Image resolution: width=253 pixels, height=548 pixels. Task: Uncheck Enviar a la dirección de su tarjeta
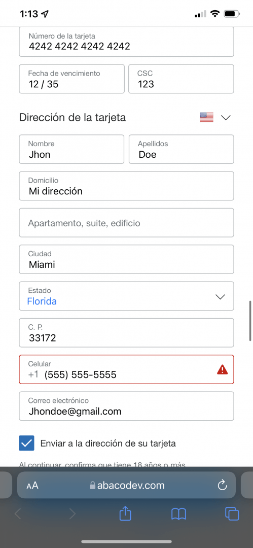click(x=26, y=443)
